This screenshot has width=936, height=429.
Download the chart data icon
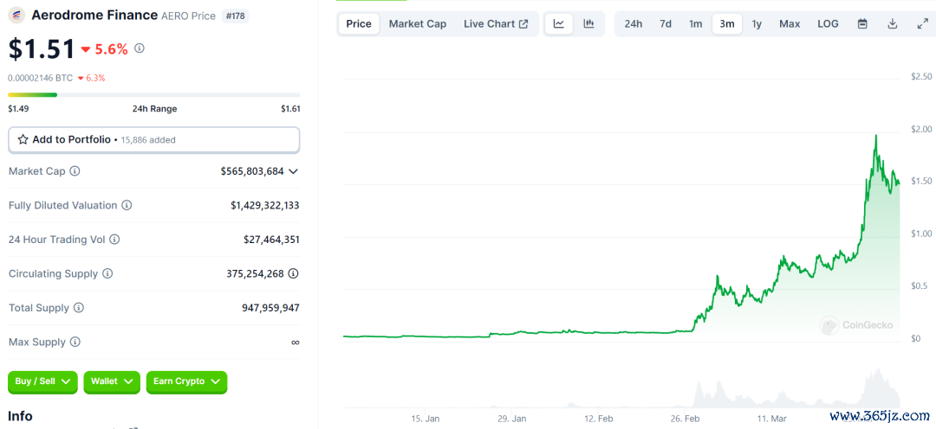coord(893,24)
